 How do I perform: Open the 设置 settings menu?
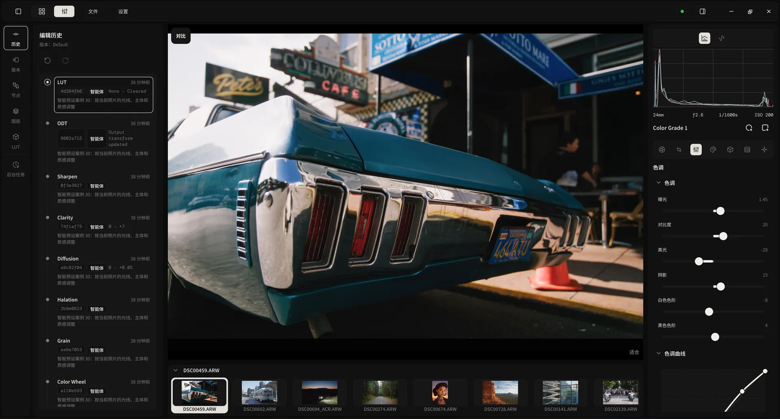pyautogui.click(x=123, y=11)
